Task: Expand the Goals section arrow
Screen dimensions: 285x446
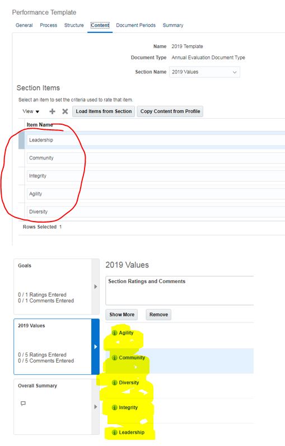Action: [x=96, y=287]
